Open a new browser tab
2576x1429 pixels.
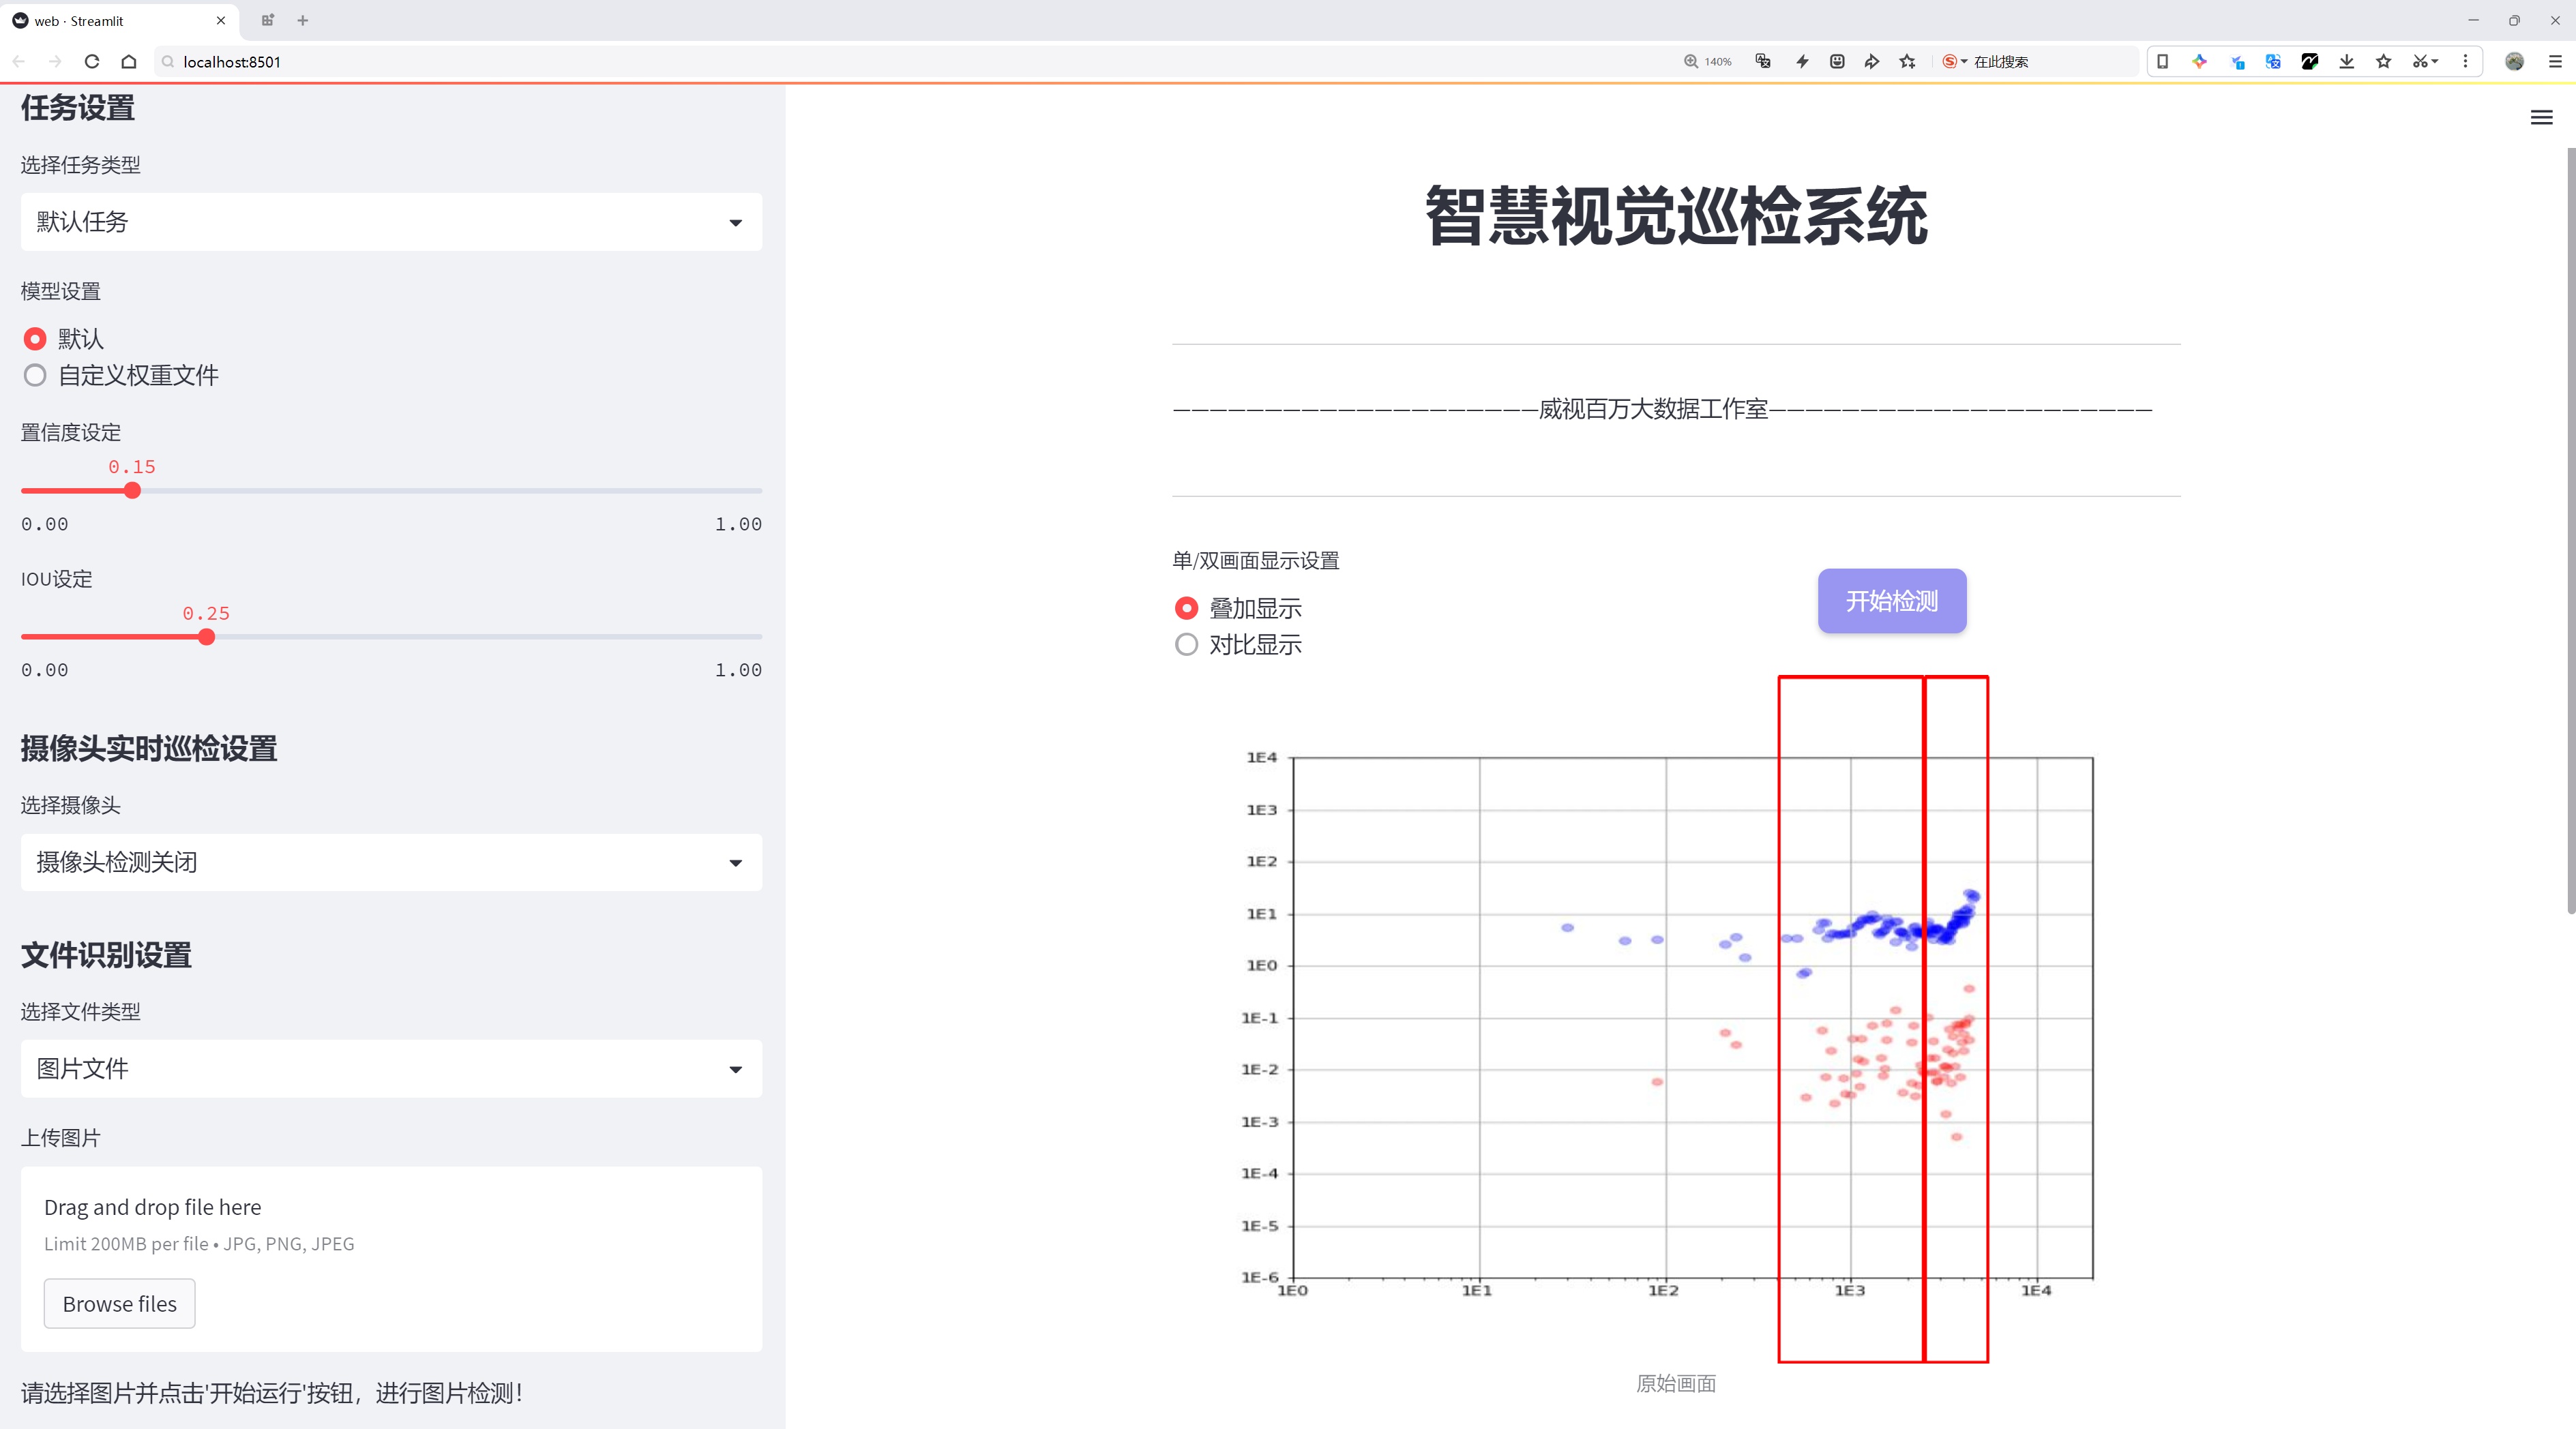303,21
